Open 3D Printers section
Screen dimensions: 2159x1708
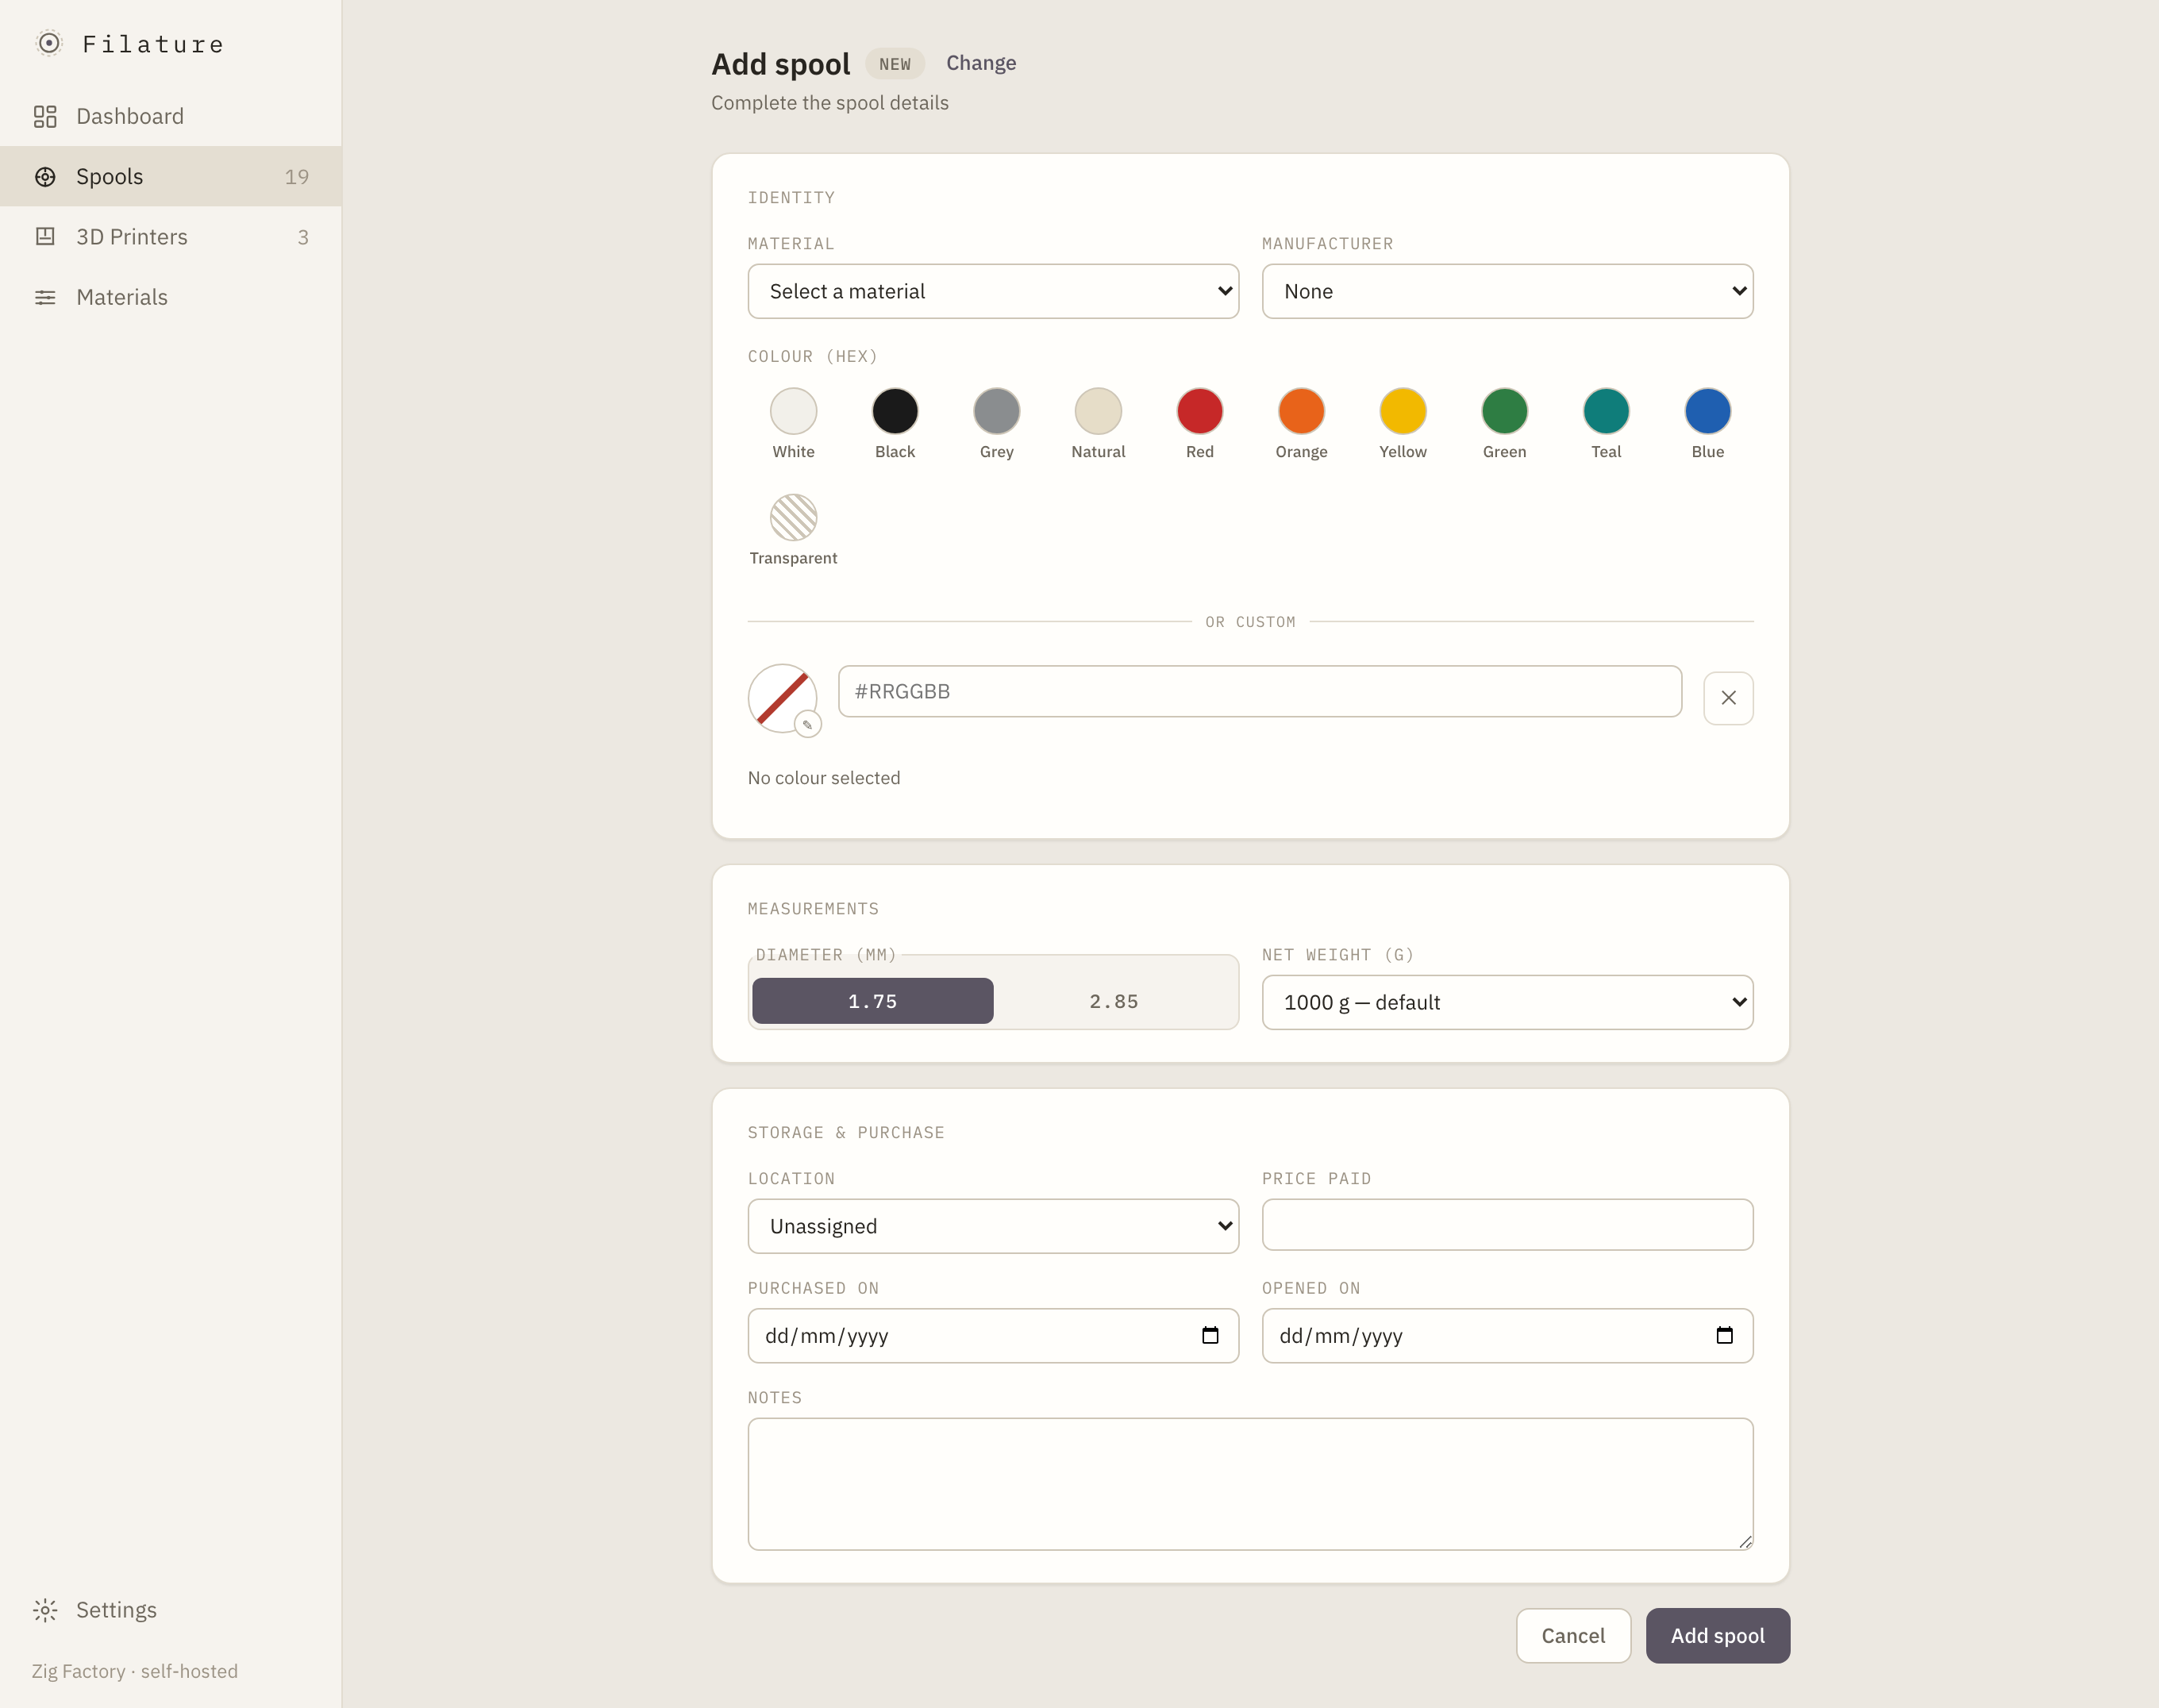point(171,237)
